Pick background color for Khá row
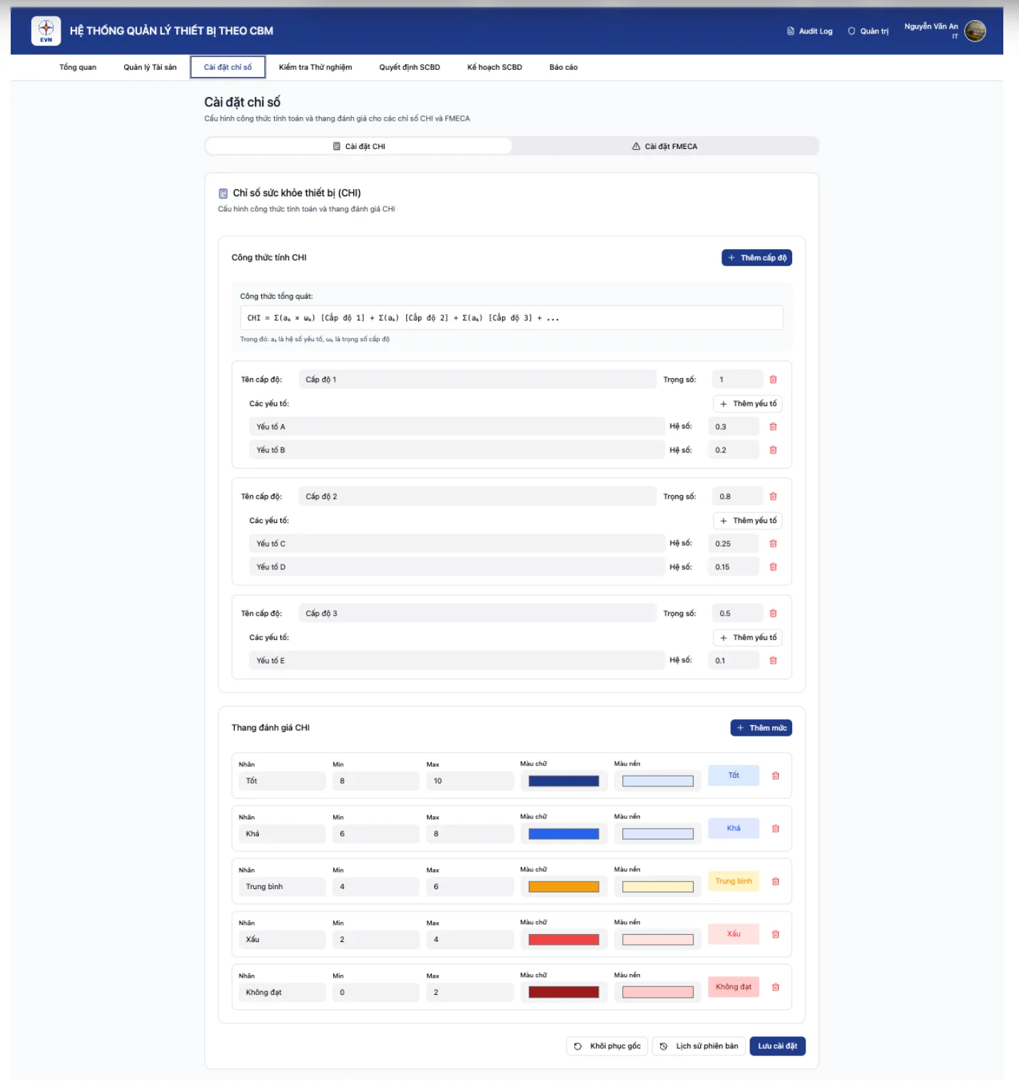This screenshot has height=1089, width=1019. tap(658, 834)
